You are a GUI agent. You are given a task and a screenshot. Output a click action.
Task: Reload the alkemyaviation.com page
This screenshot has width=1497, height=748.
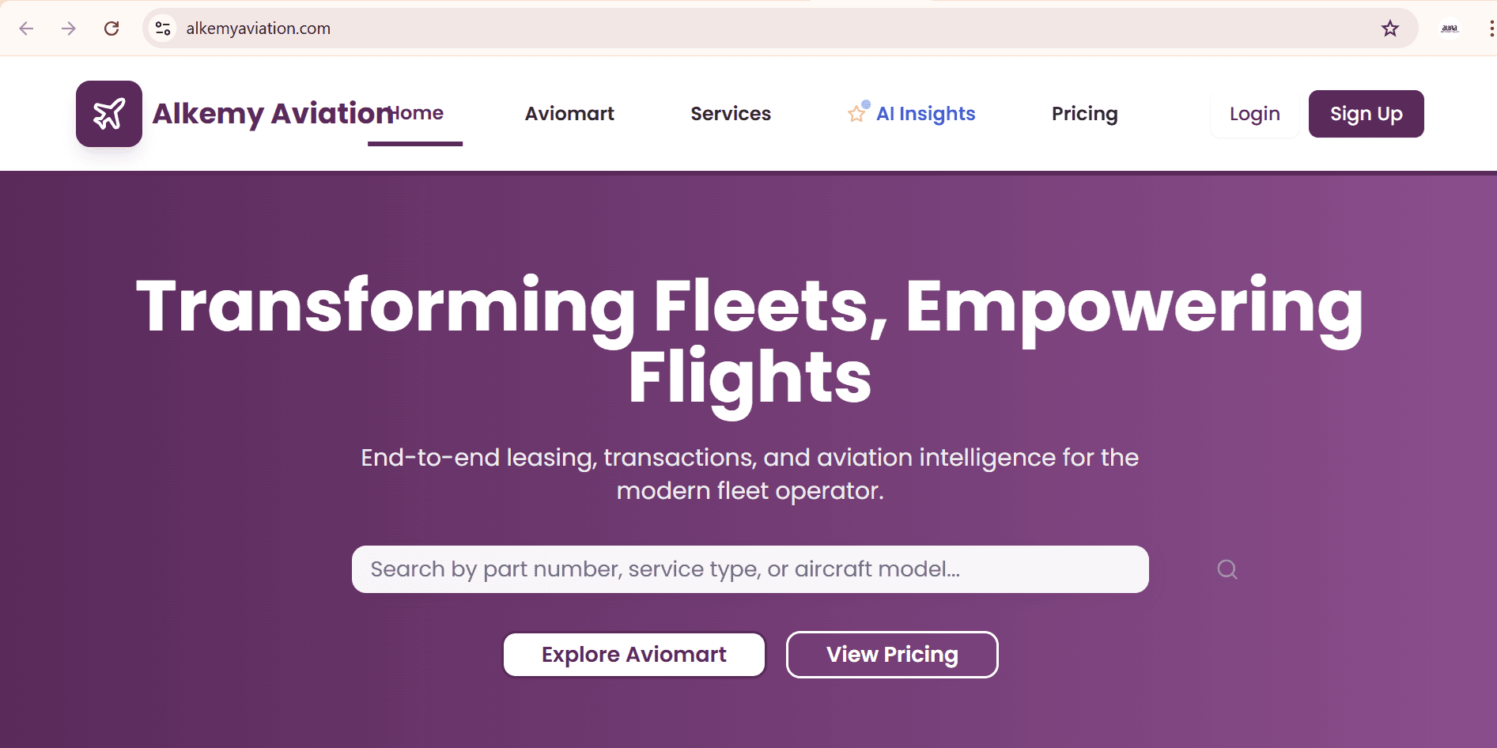click(112, 28)
